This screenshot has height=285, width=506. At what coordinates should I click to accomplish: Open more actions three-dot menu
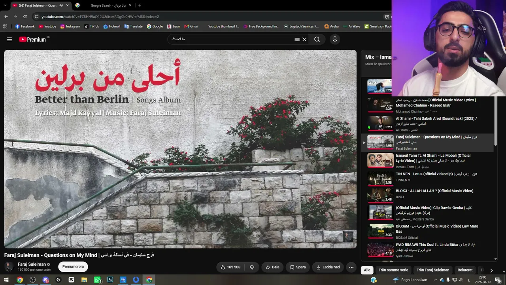tap(351, 267)
